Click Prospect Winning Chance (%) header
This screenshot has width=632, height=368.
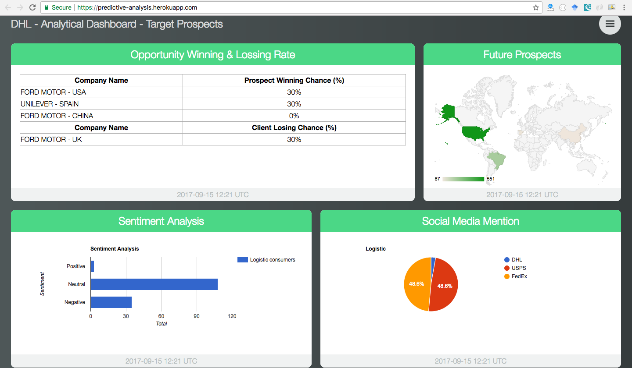(294, 80)
